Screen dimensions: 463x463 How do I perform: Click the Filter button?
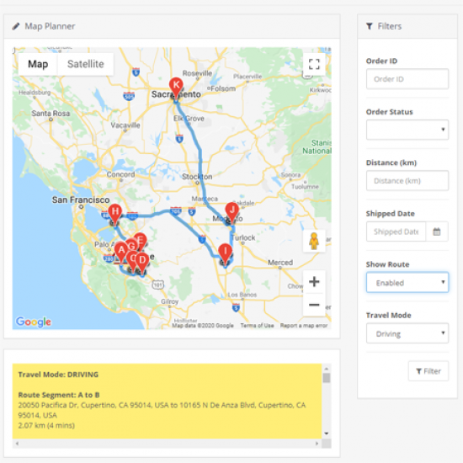428,371
